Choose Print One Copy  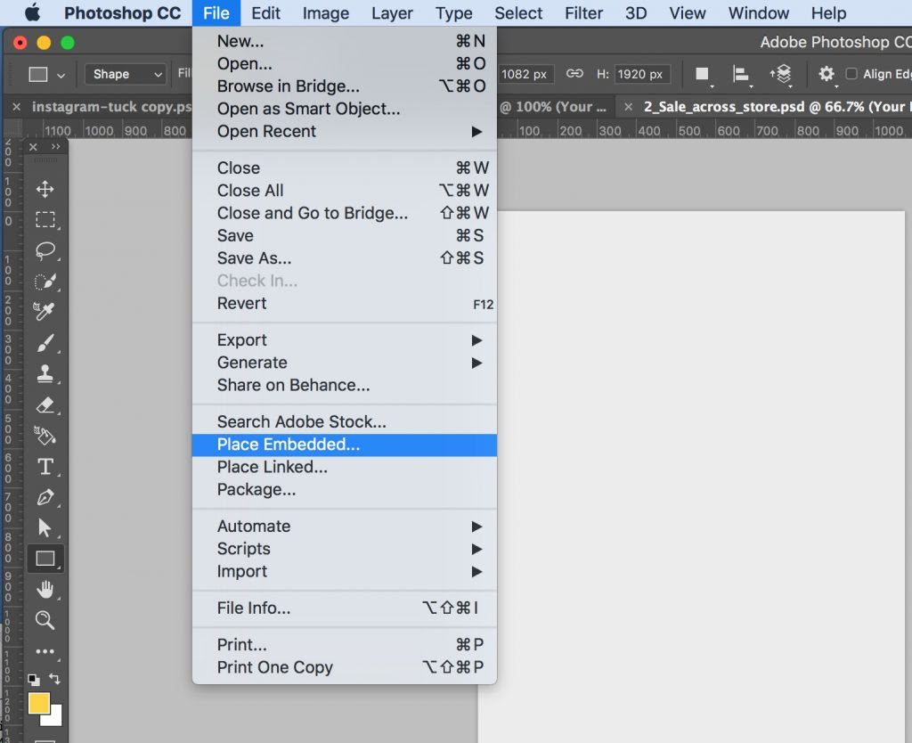[x=345, y=667]
